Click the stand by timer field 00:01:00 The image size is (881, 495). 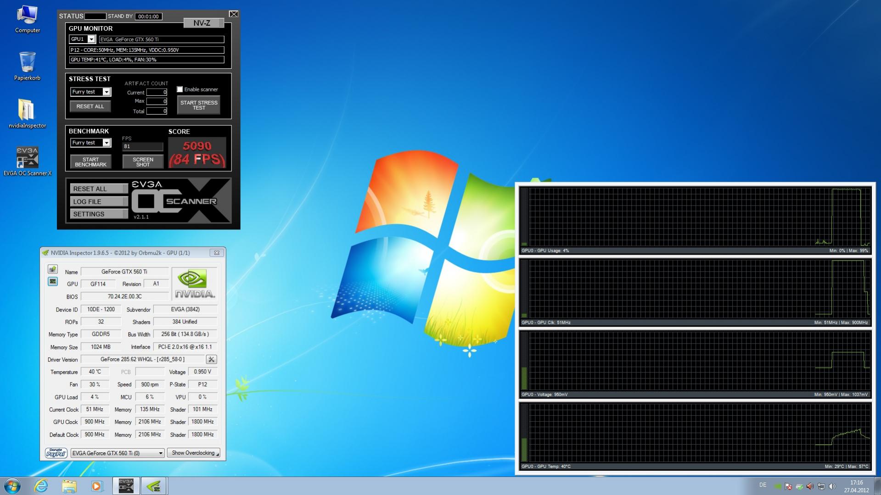148,17
